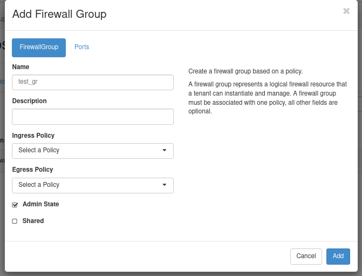Screen dimensions: 362x276
Task: Click the Name field containing test_gr
Action: (92, 82)
